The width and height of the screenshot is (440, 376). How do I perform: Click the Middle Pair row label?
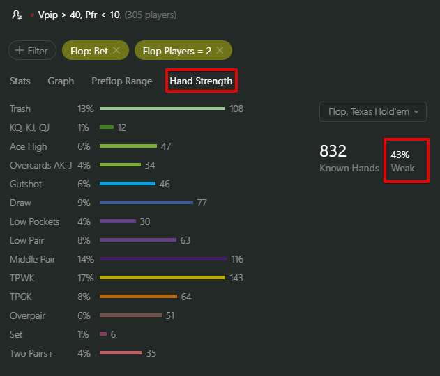[33, 259]
